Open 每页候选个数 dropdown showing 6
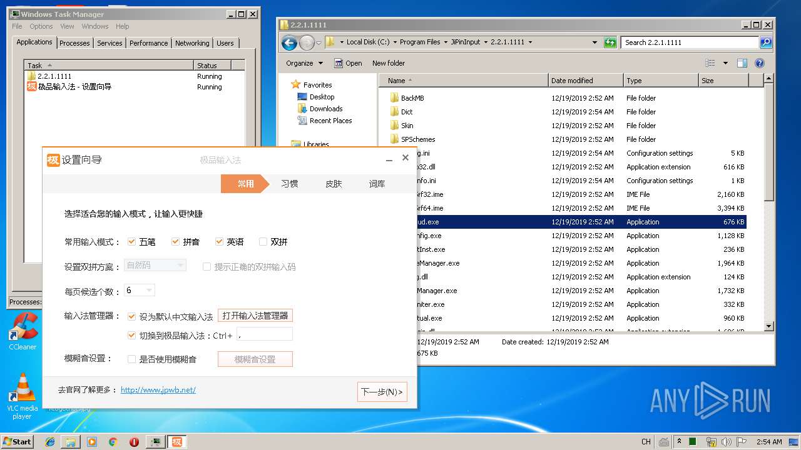Image resolution: width=801 pixels, height=450 pixels. coord(140,291)
